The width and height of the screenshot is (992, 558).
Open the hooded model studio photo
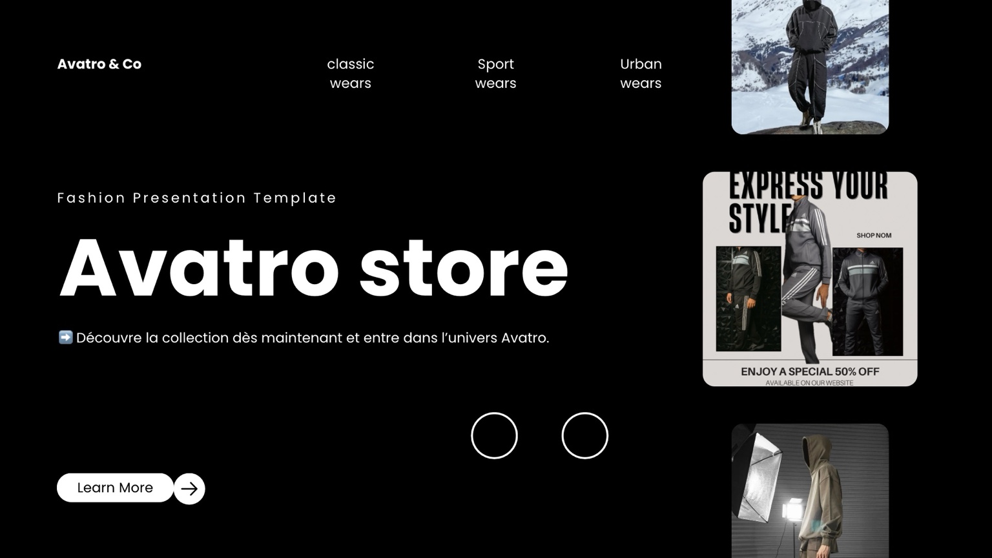[x=810, y=491]
